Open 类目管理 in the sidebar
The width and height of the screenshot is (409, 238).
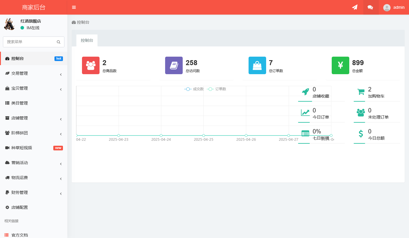[20, 103]
